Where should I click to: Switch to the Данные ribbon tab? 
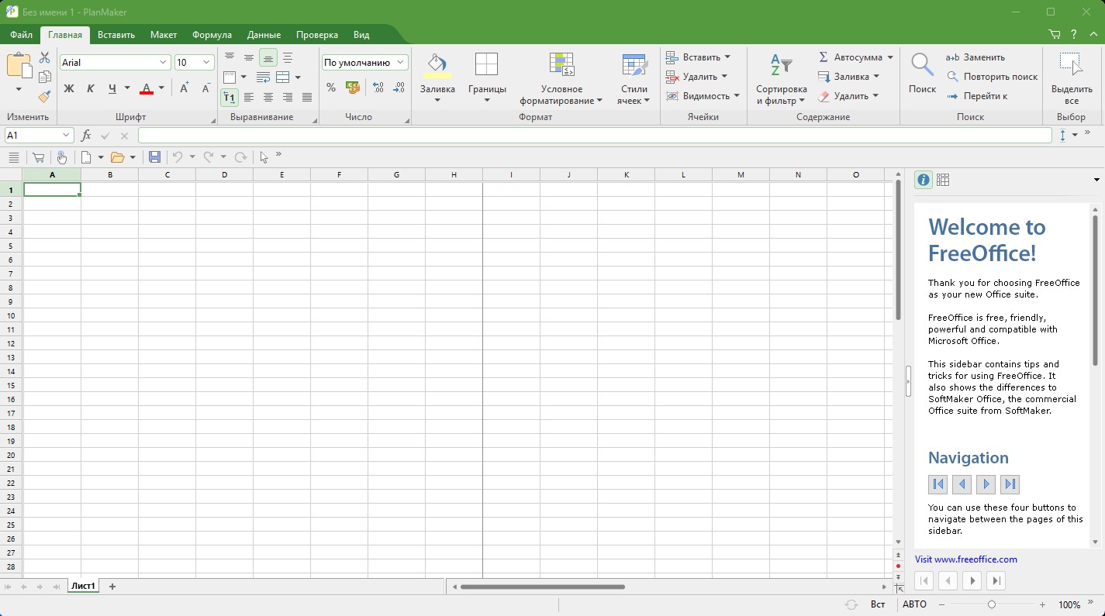[x=264, y=35]
